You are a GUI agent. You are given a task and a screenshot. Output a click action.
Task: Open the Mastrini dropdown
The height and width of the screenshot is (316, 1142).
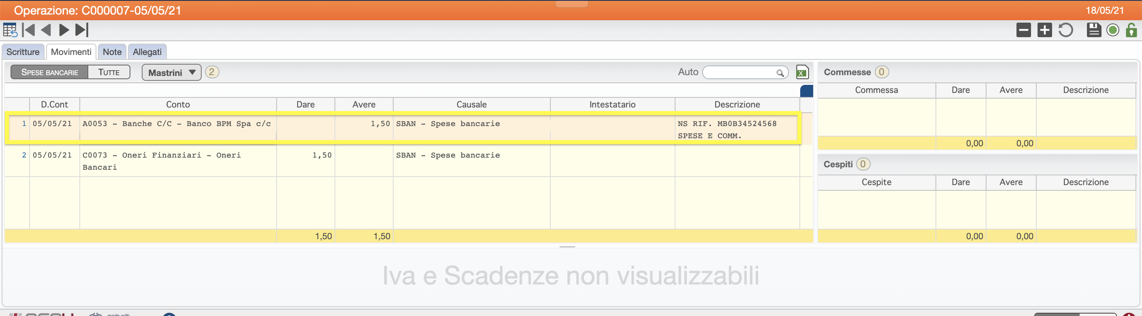(x=172, y=73)
